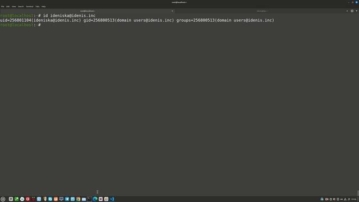Open the clock in the system tray
Image resolution: width=359 pixels, height=202 pixels.
354,199
